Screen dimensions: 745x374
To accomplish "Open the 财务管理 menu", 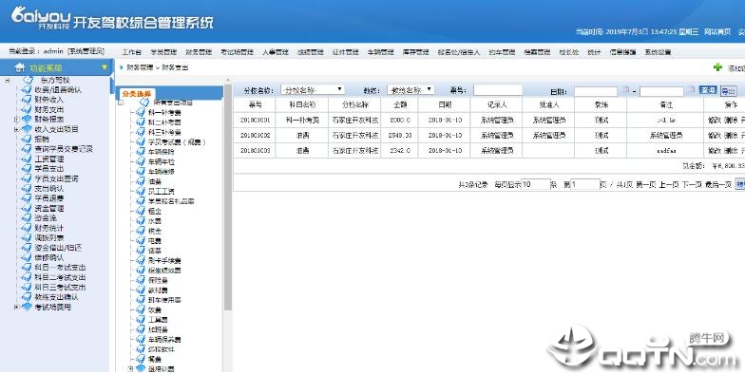I will point(199,52).
